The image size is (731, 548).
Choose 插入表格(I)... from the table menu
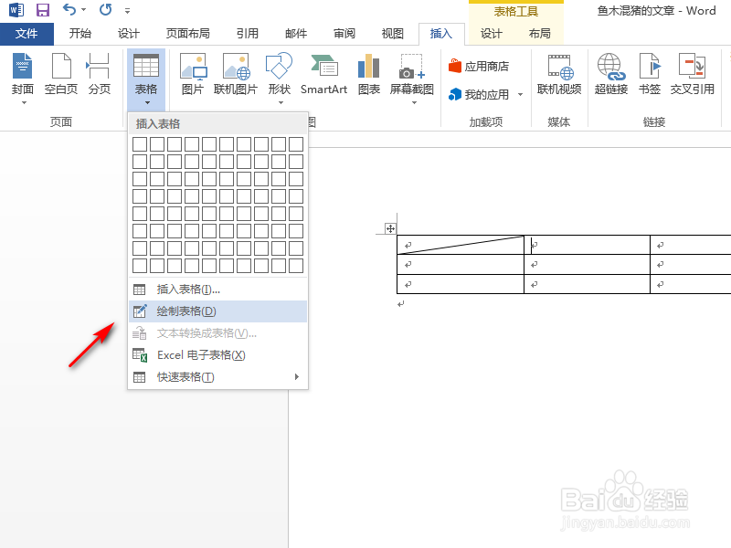pyautogui.click(x=217, y=290)
